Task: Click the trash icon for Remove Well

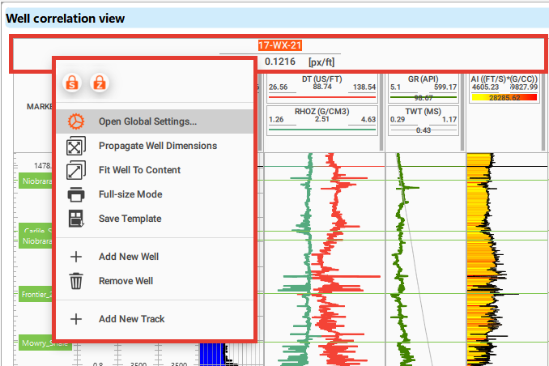Action: click(x=76, y=281)
